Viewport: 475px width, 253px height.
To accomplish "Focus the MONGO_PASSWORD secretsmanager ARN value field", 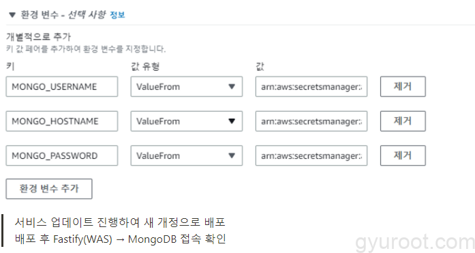I will (x=311, y=155).
